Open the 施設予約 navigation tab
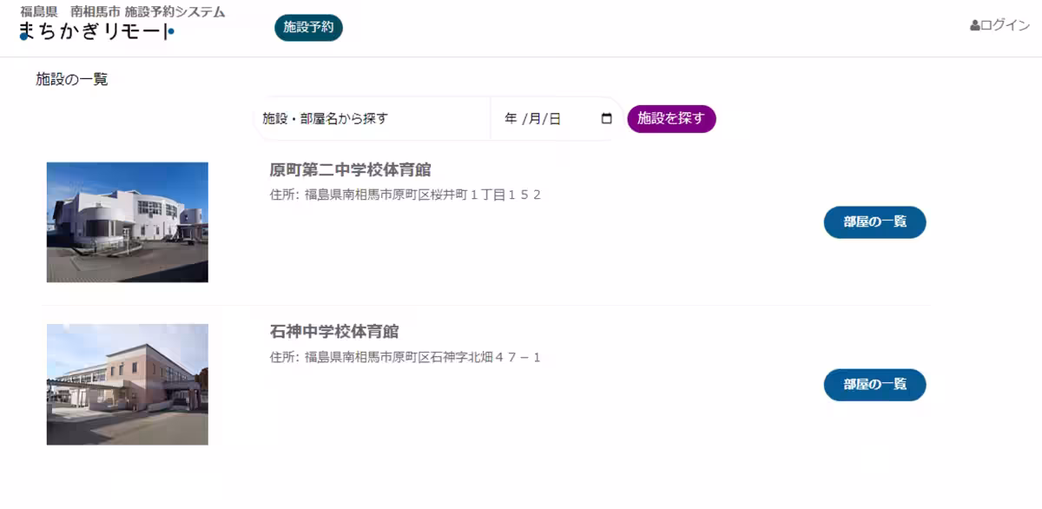The image size is (1042, 509). [x=308, y=28]
